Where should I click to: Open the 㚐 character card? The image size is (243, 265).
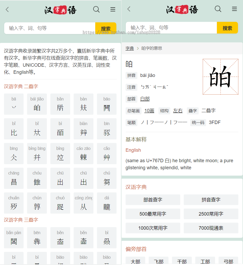pyautogui.click(x=37, y=129)
